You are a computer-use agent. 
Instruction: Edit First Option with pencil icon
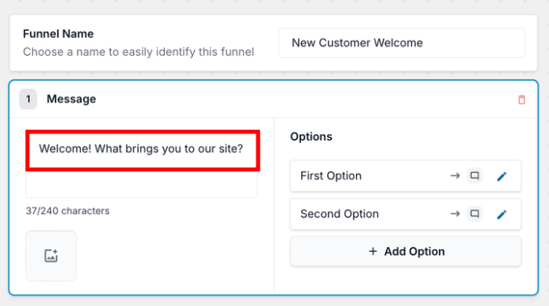pos(501,177)
